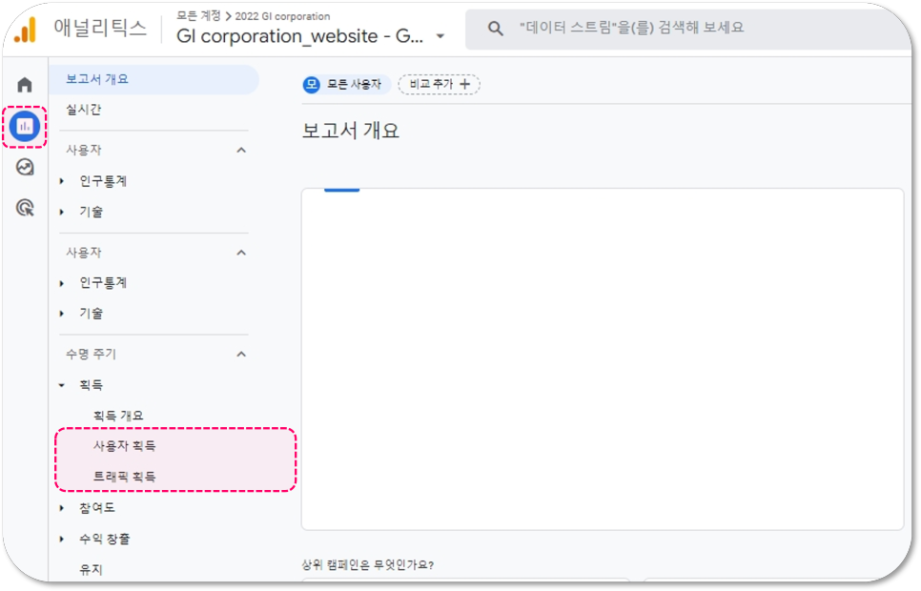Open the Advertising cursor icon

pos(25,208)
